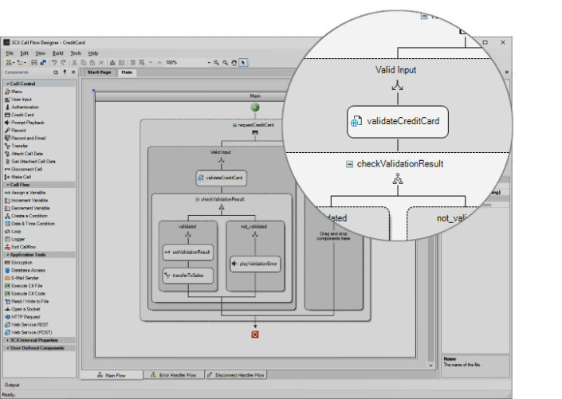Click the validateCreditCard node
Screen dimensions: 562x399
[x=220, y=178]
